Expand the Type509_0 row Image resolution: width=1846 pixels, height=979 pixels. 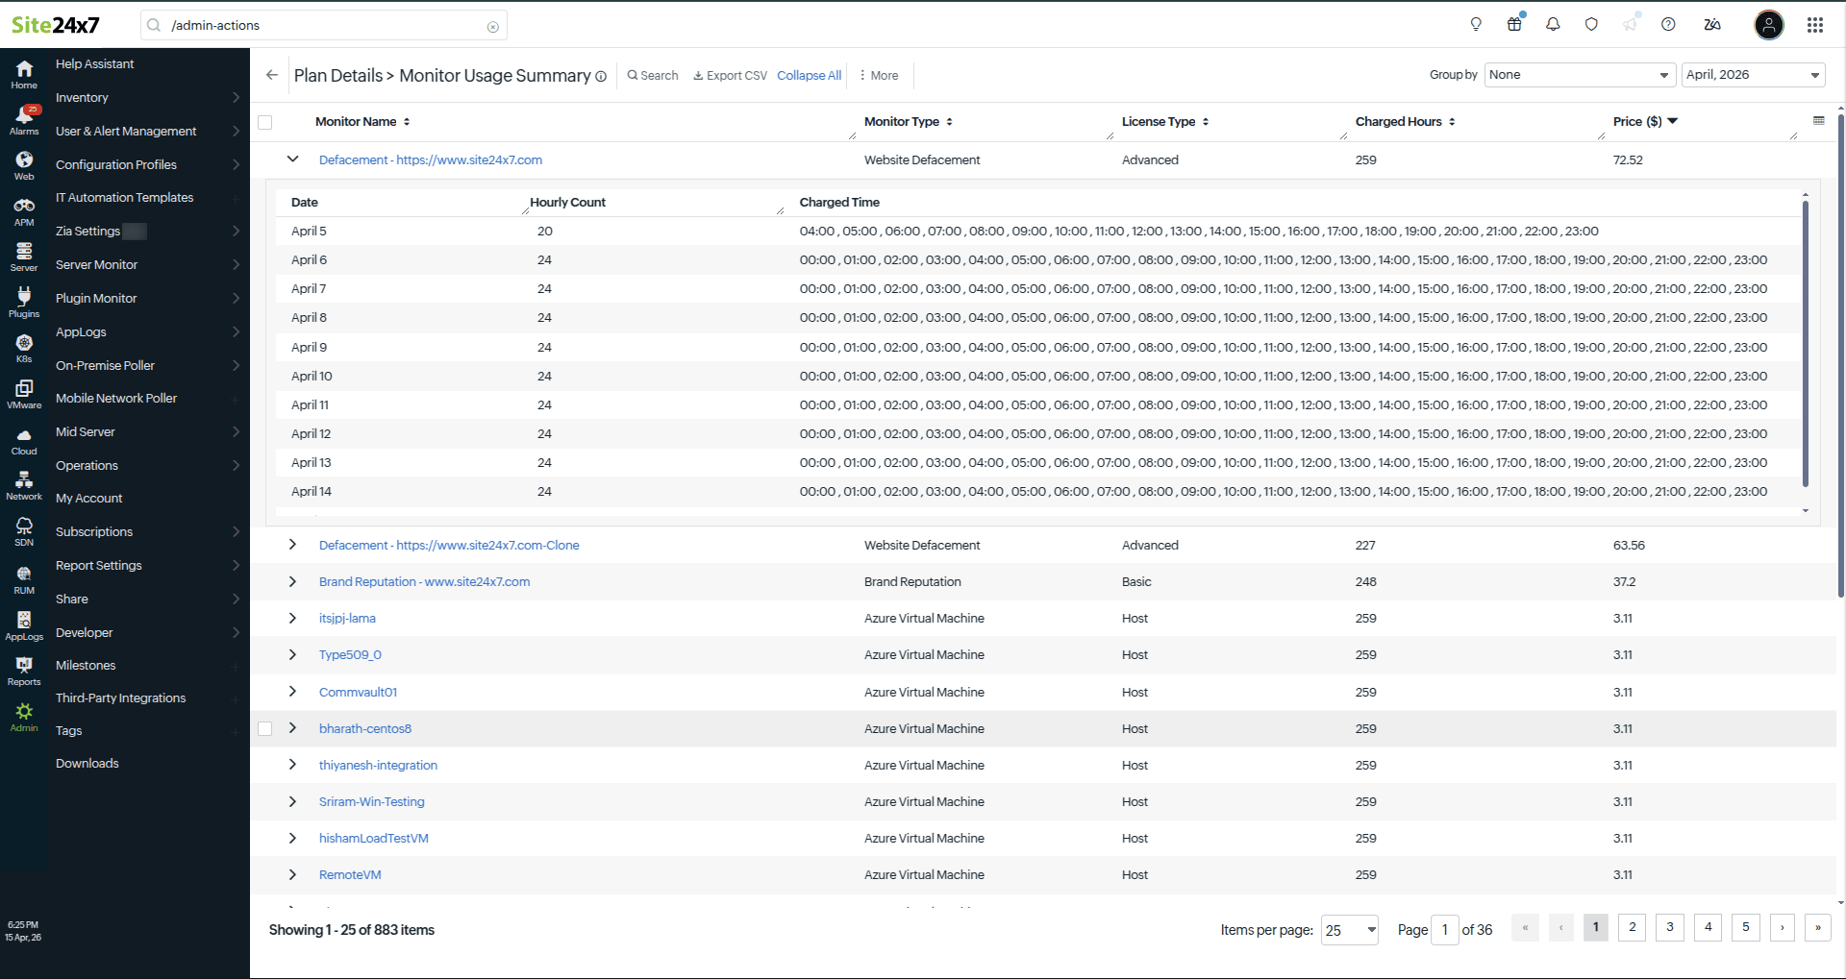pos(293,654)
